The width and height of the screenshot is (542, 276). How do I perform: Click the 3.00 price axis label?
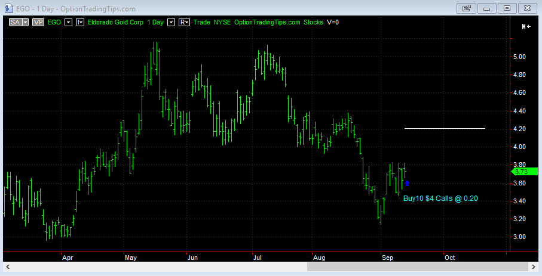tap(519, 237)
